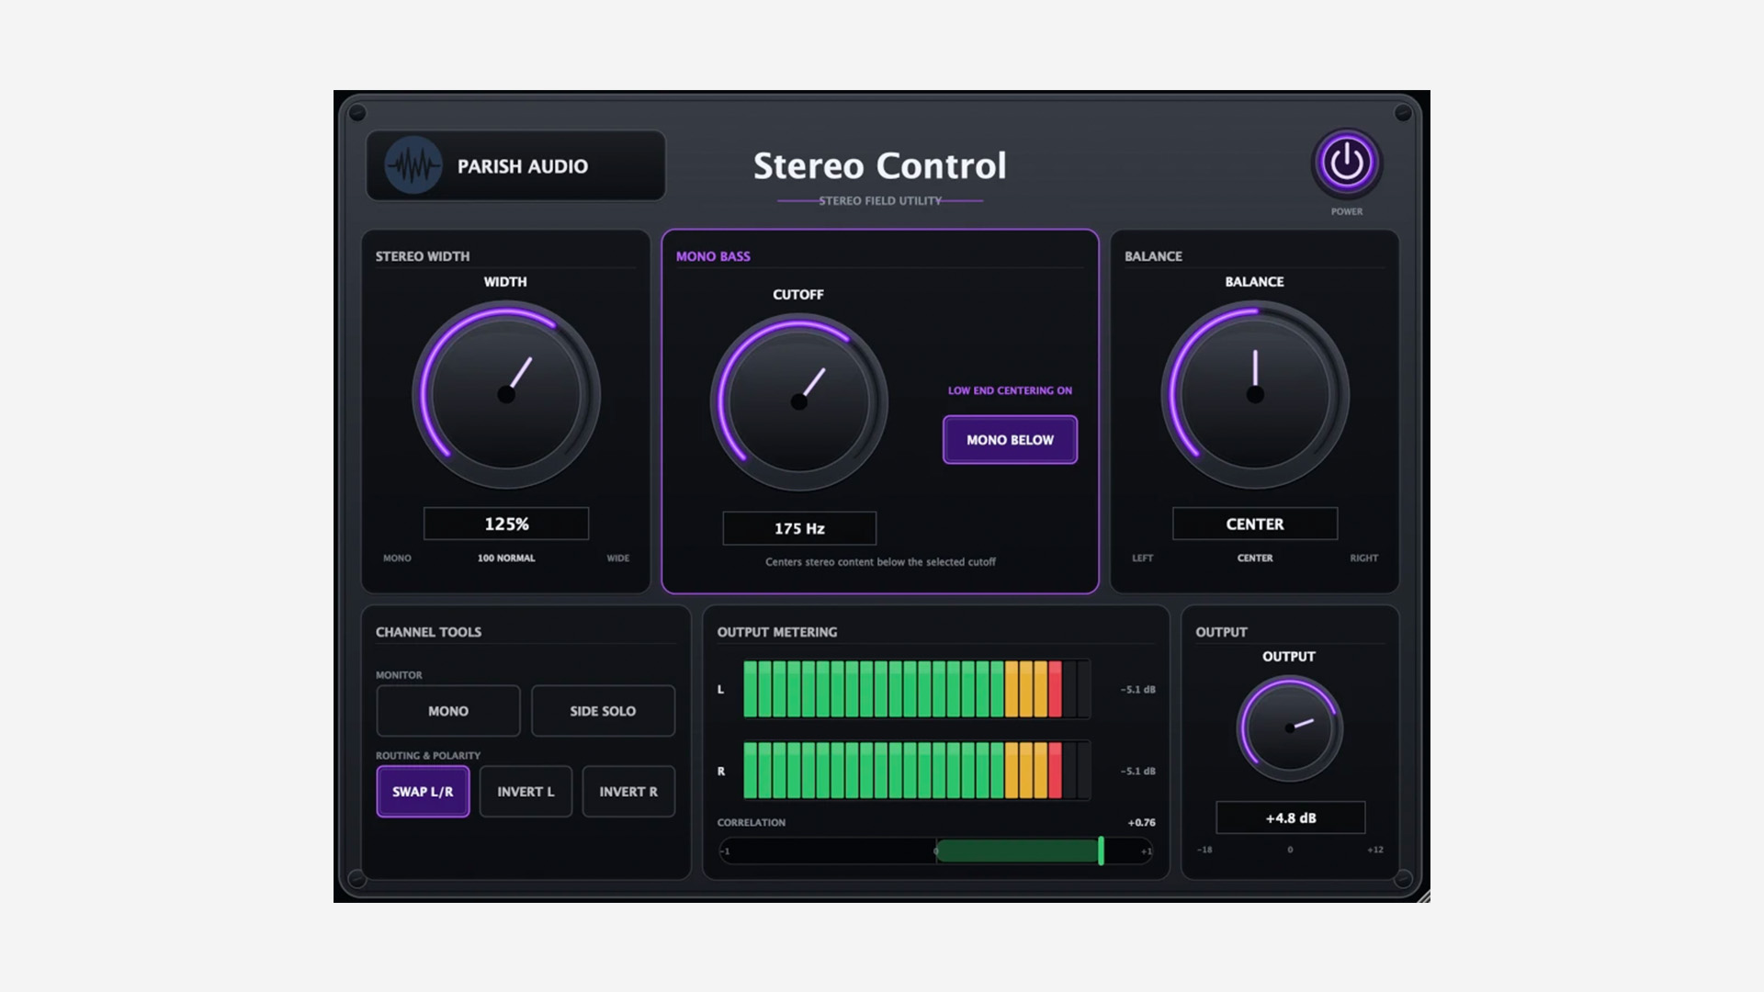Viewport: 1764px width, 992px height.
Task: Disable SWAP L/R routing
Action: [x=423, y=792]
